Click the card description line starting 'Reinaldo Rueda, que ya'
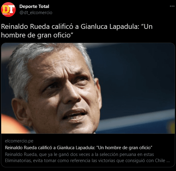 pyautogui.click(x=79, y=154)
